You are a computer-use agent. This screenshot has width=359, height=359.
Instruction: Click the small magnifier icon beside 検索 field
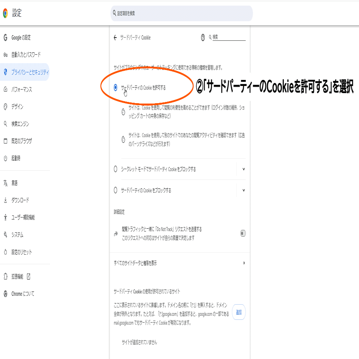click(210, 37)
